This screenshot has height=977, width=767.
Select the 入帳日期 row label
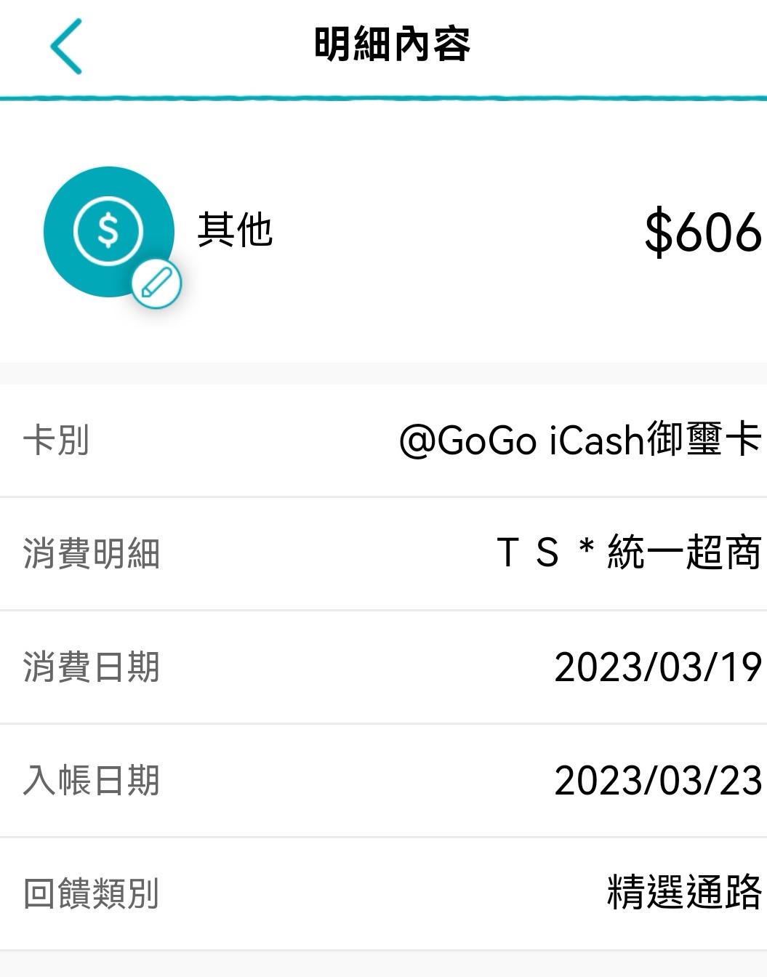pyautogui.click(x=91, y=781)
